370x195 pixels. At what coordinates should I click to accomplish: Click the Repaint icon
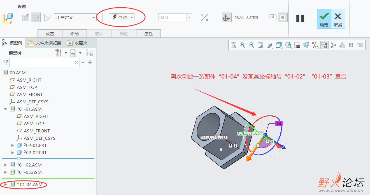click(x=260, y=45)
